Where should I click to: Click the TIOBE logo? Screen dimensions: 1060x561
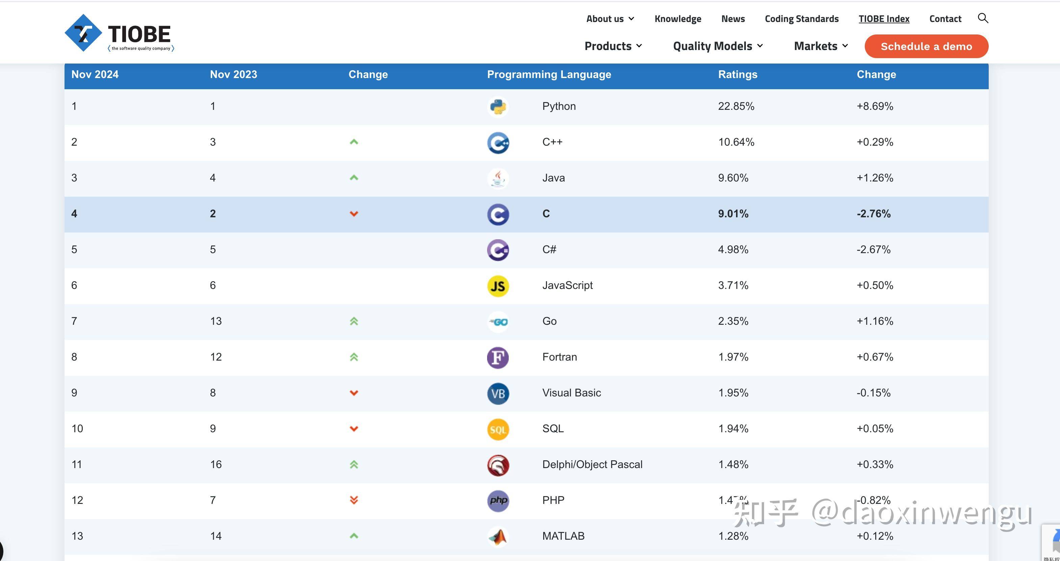[119, 33]
